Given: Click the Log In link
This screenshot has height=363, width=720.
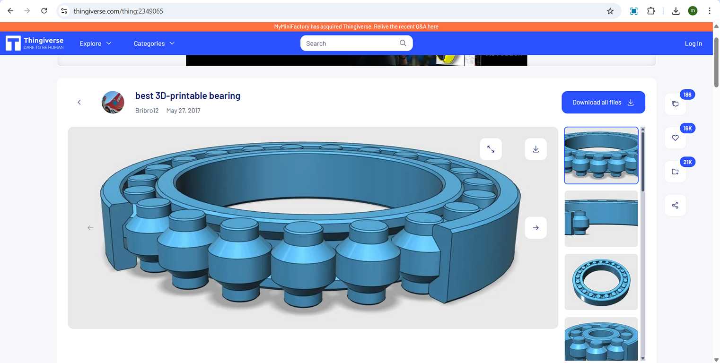Looking at the screenshot, I should [x=693, y=43].
